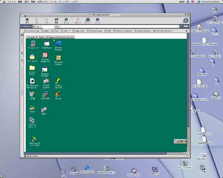Screen dimensions: 223x178
Task: Click the Clipboard button in VNC viewer
Action: 52,37
